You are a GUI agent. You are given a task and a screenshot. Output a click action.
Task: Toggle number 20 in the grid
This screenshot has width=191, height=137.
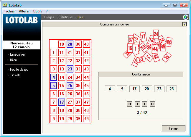click(x=70, y=44)
